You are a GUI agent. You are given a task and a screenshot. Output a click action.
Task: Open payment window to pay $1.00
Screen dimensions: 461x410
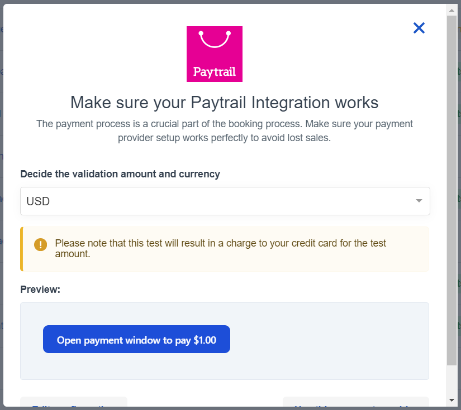[136, 339]
